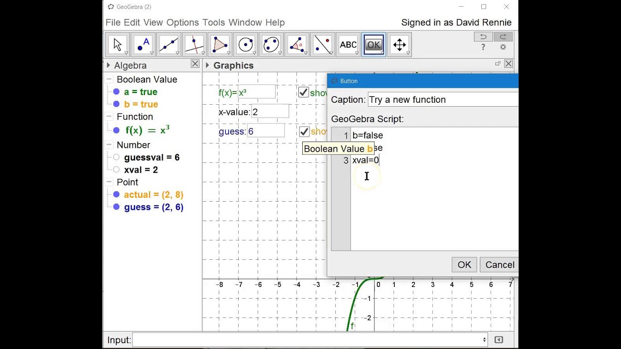Open the Help menu
This screenshot has width=621, height=349.
coord(275,22)
